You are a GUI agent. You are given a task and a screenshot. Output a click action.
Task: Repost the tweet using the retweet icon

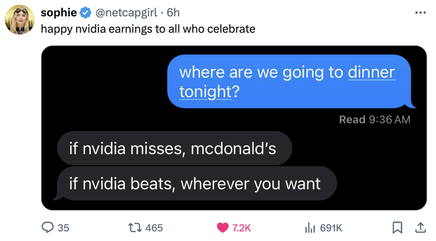coord(134,228)
